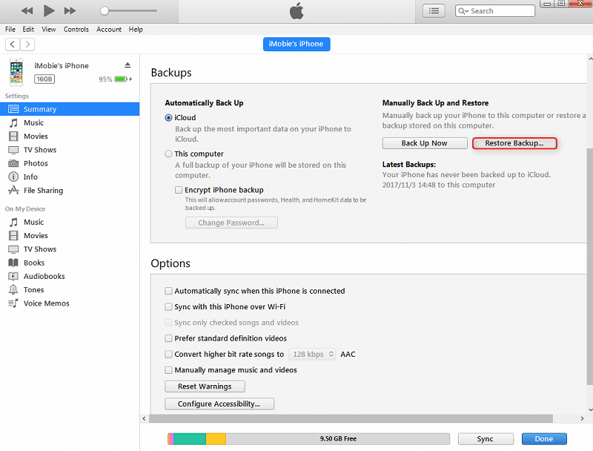Viewport: 593px width, 451px height.
Task: Enable Encrypt iPhone backup checkbox
Action: pyautogui.click(x=179, y=190)
